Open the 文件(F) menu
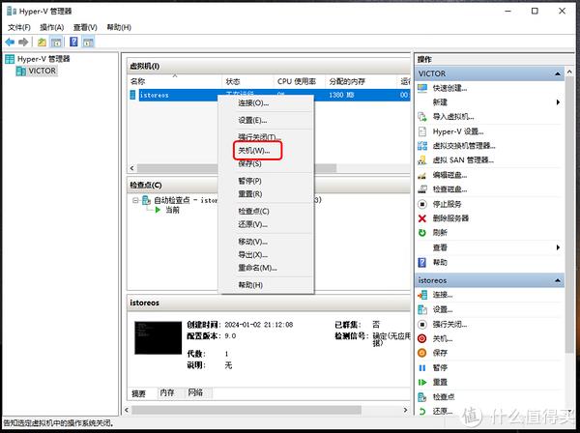This screenshot has height=433, width=580. point(19,27)
